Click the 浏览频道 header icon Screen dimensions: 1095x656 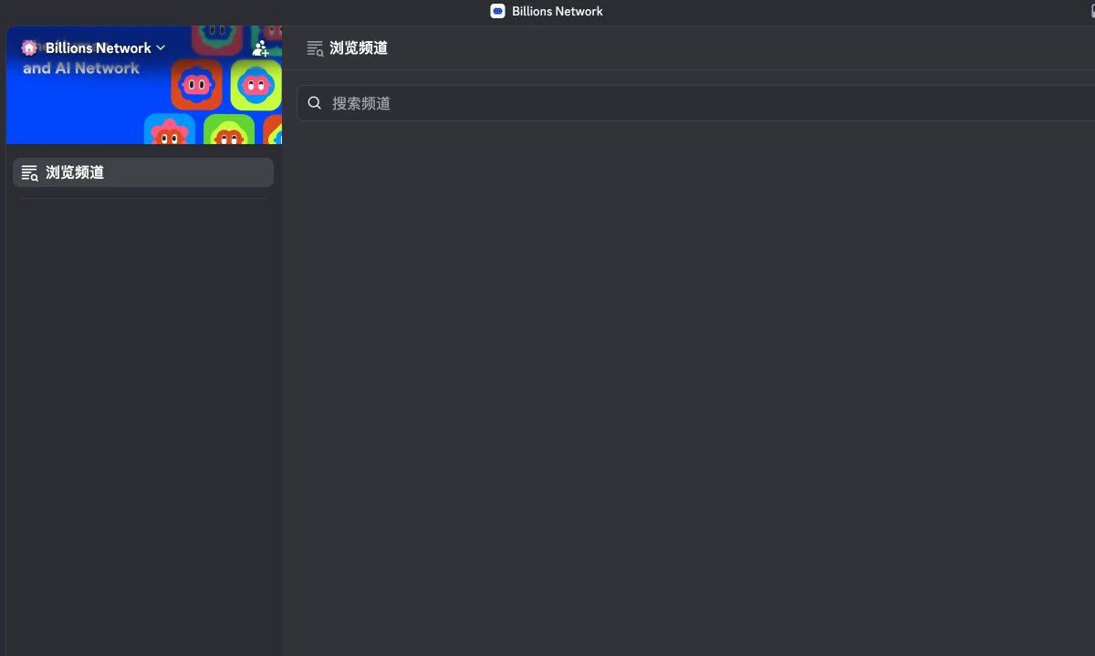pos(315,48)
